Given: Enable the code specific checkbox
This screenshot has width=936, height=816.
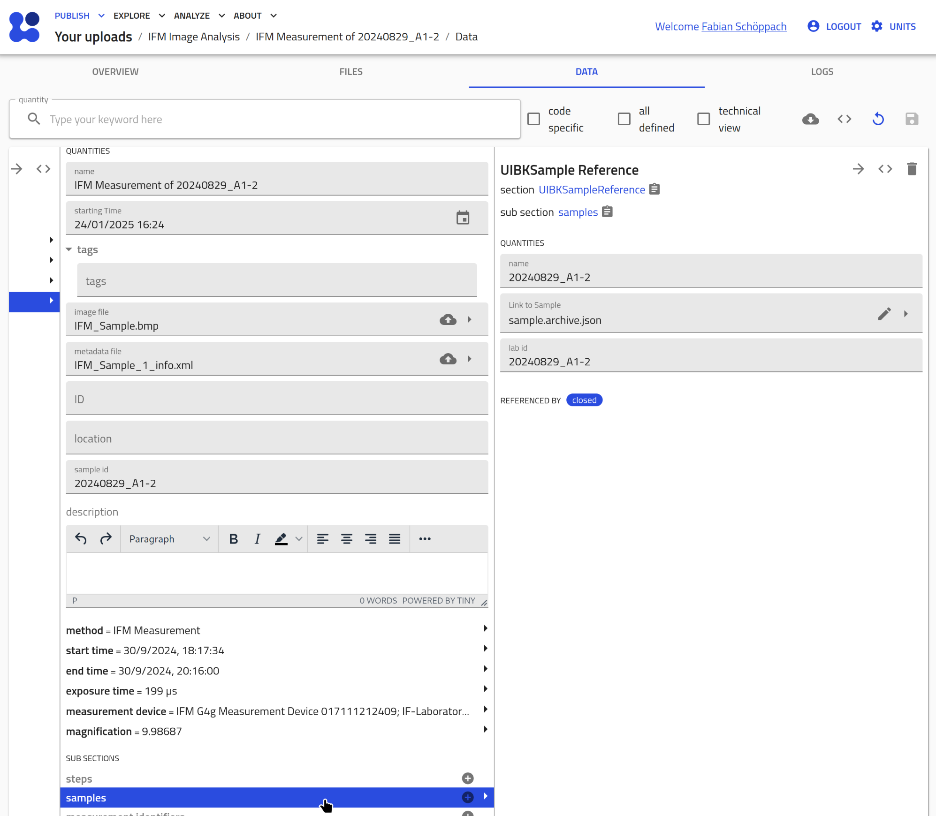Looking at the screenshot, I should tap(534, 119).
